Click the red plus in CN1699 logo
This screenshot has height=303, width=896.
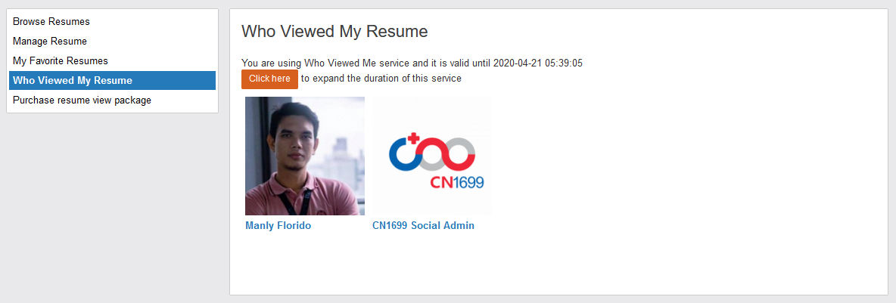412,139
